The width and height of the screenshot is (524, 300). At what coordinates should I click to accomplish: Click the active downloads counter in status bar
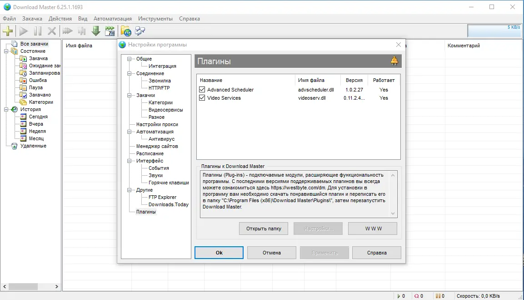click(x=401, y=296)
